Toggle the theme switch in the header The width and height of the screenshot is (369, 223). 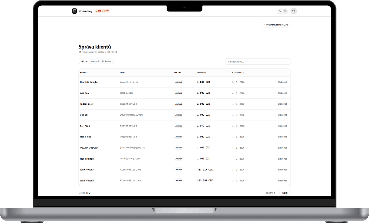coord(283,11)
